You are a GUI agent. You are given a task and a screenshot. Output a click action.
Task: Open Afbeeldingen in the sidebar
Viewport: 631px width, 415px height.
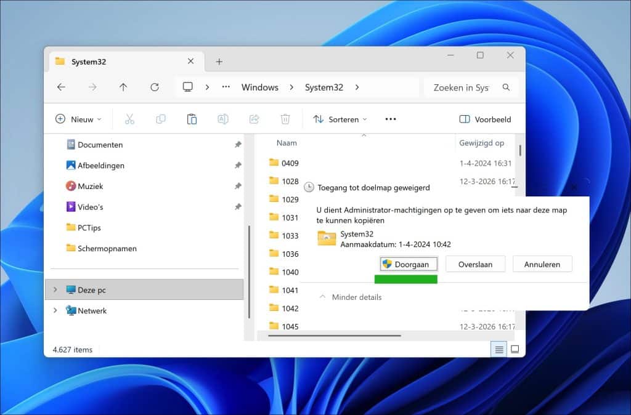coord(101,165)
